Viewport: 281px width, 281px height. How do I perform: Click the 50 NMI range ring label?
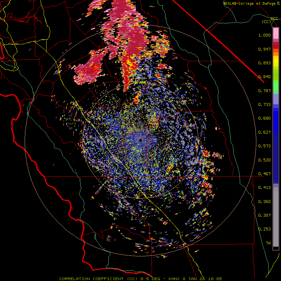pyautogui.click(x=140, y=83)
